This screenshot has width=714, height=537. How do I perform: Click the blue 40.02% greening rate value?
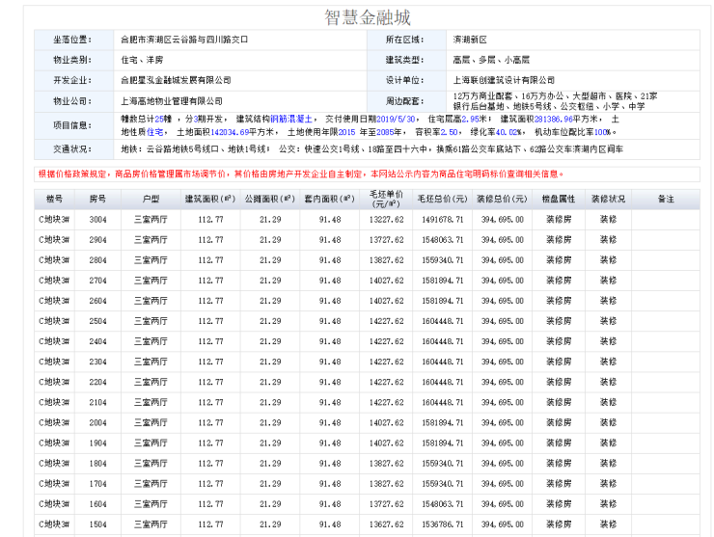pyautogui.click(x=508, y=132)
